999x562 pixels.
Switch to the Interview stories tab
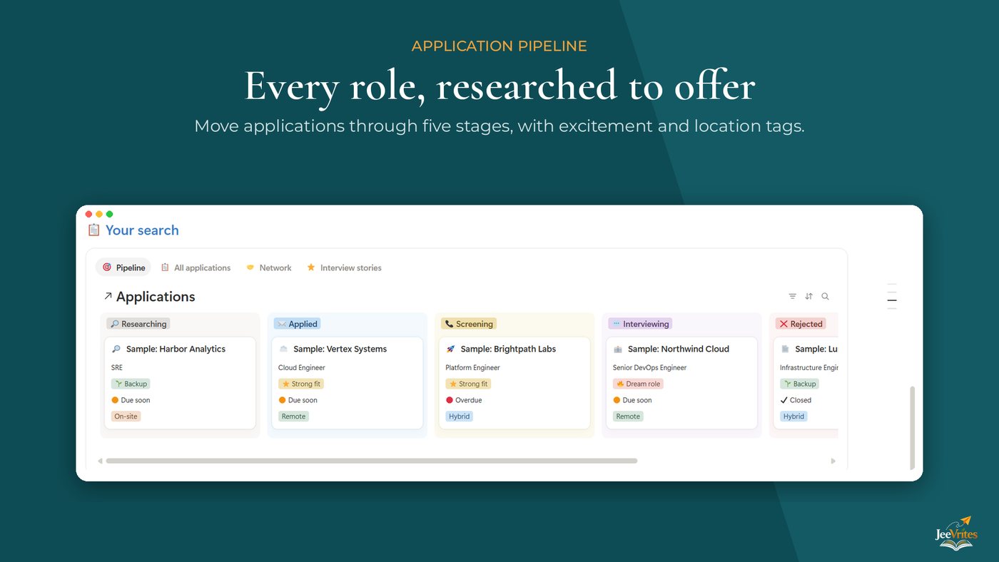344,267
